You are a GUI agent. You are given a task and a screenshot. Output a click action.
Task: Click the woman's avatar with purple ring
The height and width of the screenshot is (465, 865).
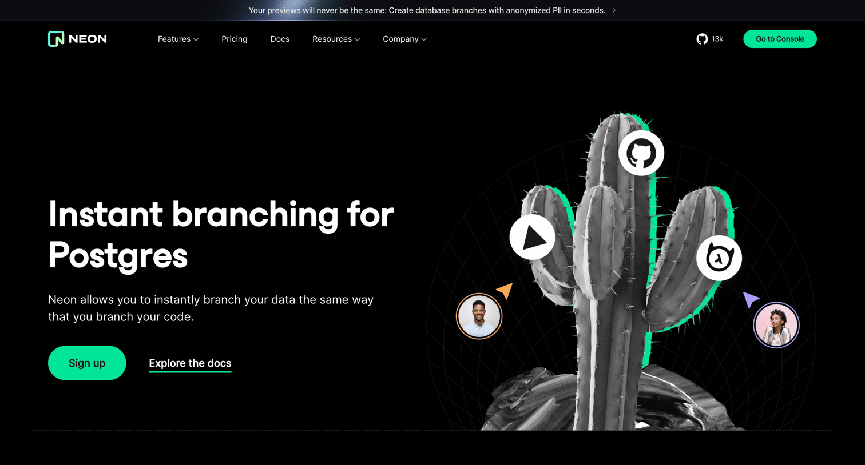[x=776, y=324]
